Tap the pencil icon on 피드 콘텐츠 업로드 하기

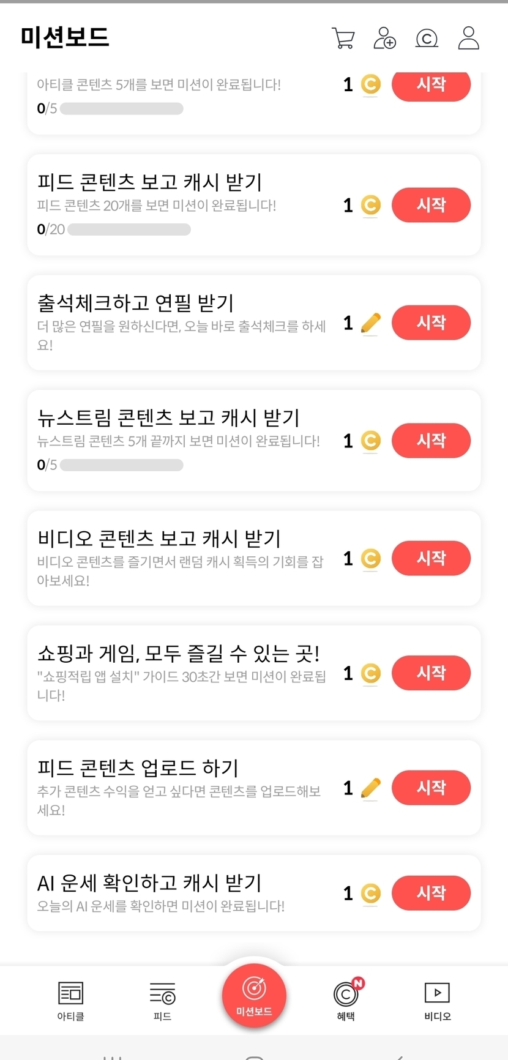point(370,788)
